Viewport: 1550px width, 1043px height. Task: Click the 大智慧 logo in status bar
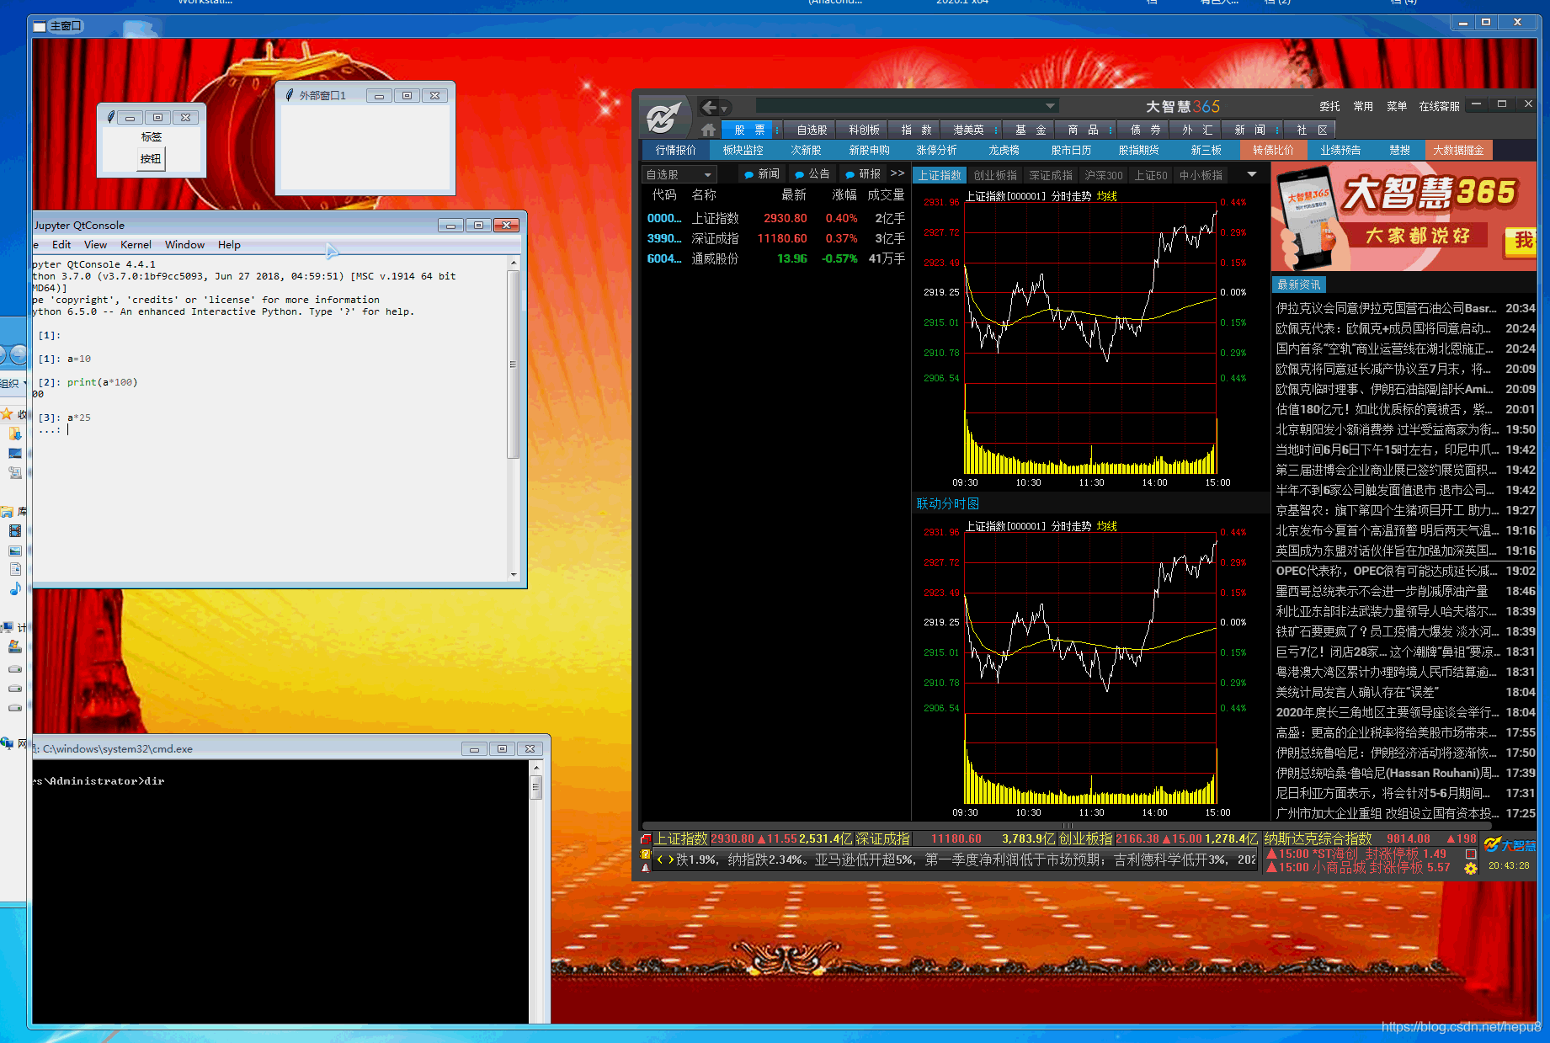coord(1510,844)
